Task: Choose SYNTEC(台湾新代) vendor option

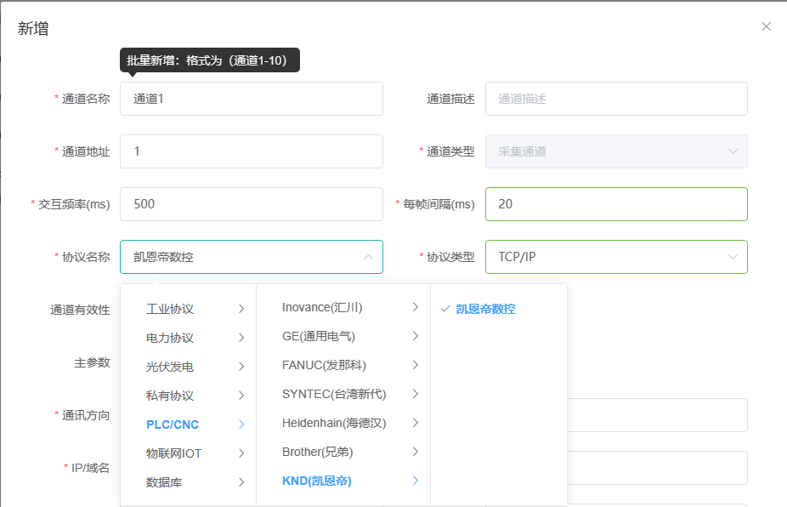Action: [343, 394]
